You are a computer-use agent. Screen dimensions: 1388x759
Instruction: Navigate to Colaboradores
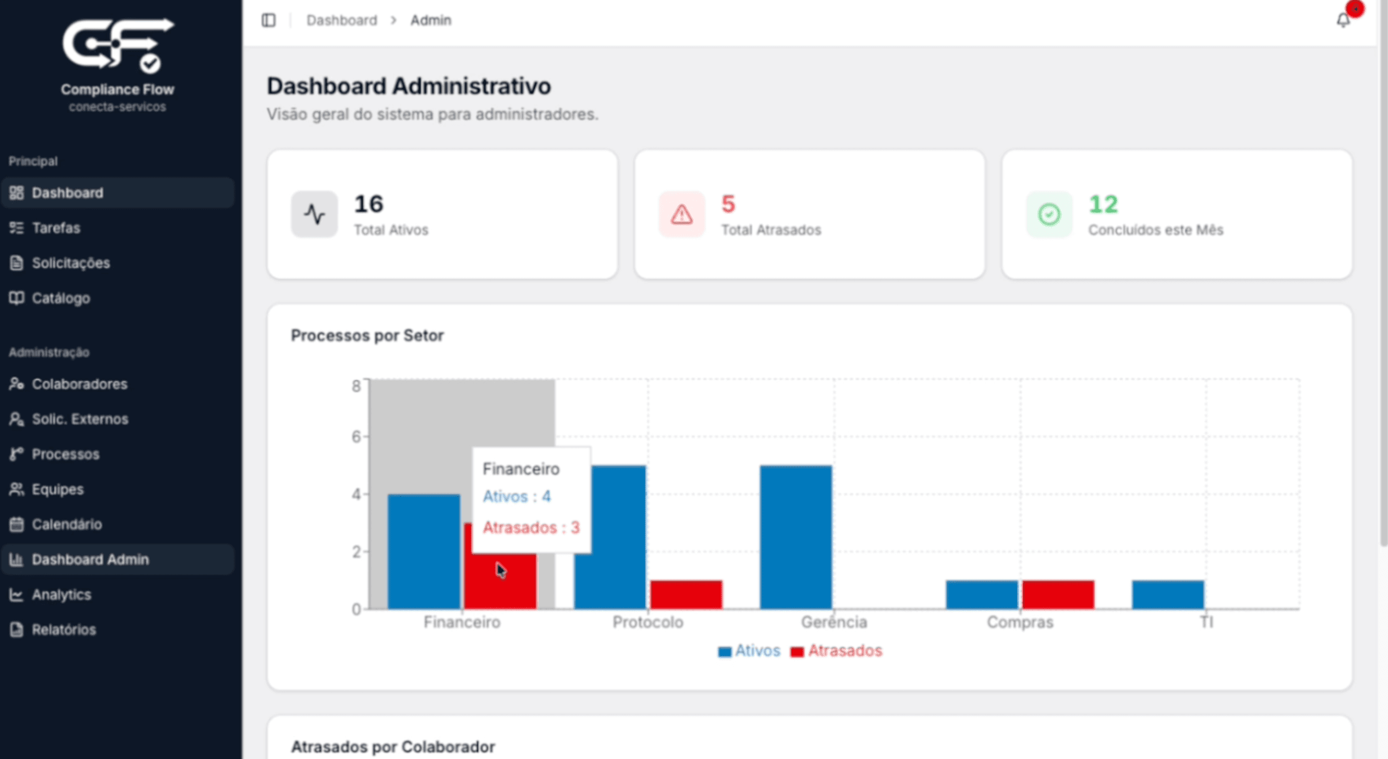(x=118, y=384)
